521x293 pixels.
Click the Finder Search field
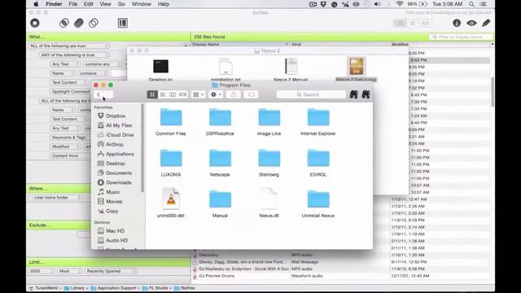[311, 94]
